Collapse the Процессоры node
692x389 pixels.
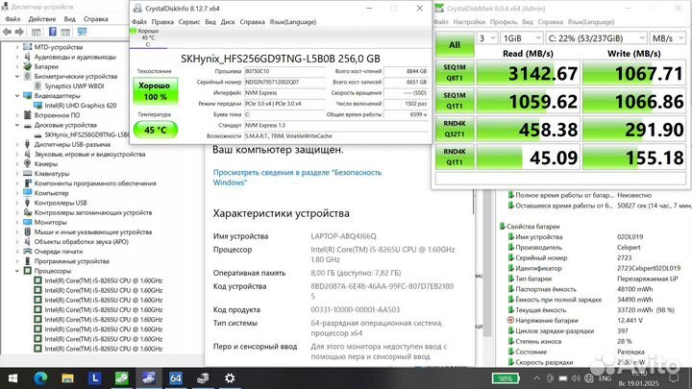click(x=17, y=271)
